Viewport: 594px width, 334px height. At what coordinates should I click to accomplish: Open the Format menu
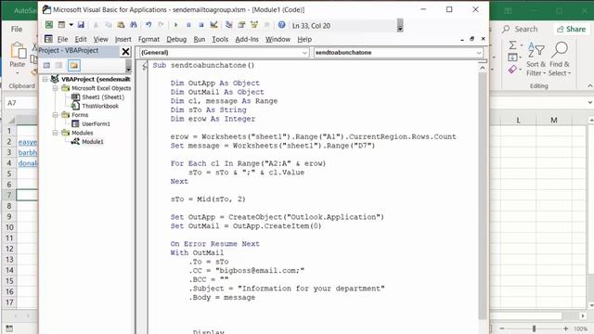tap(148, 39)
